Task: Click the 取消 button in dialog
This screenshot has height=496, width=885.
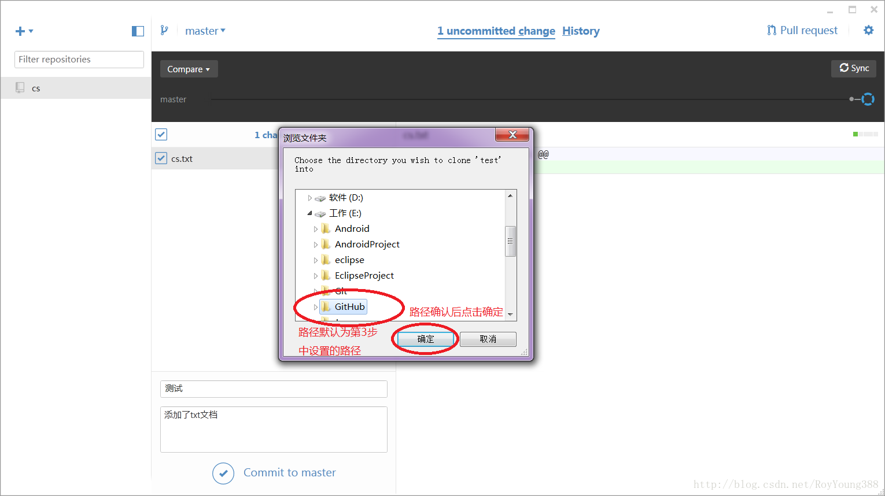Action: (488, 339)
